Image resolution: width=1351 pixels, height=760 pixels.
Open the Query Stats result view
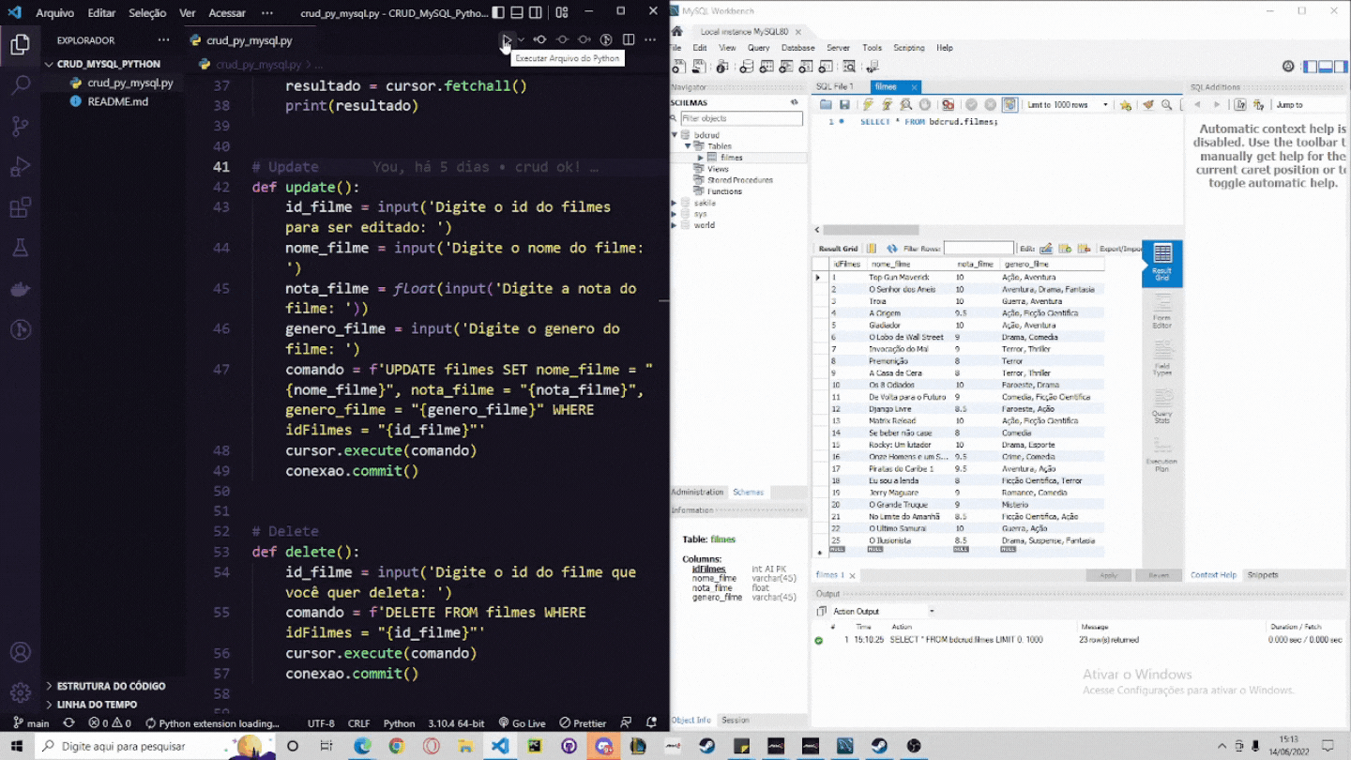[1161, 406]
